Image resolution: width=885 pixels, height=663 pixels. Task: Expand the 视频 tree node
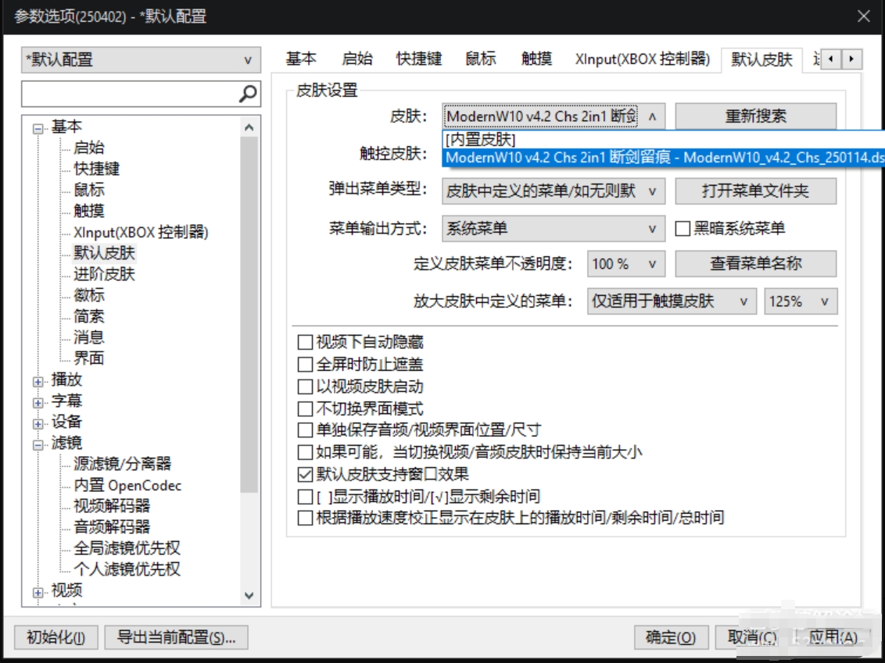[38, 593]
